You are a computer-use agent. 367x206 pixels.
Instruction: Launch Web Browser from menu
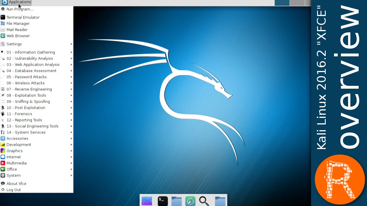coord(37,36)
